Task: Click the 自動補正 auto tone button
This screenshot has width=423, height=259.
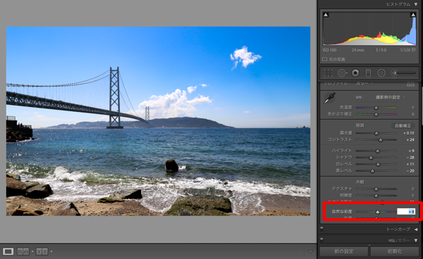Action: click(403, 126)
